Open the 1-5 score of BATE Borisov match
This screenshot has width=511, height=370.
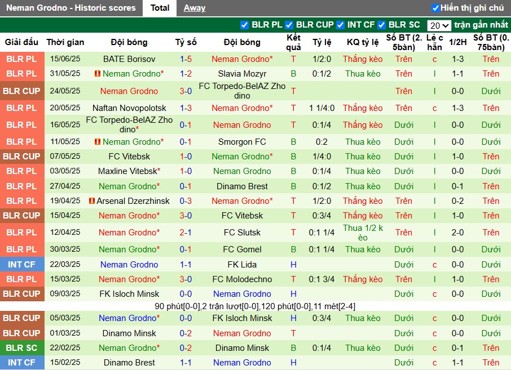(186, 59)
